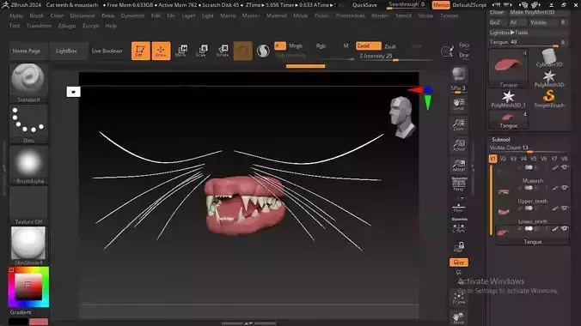Toggle L.Sym local symmetry

(x=459, y=226)
